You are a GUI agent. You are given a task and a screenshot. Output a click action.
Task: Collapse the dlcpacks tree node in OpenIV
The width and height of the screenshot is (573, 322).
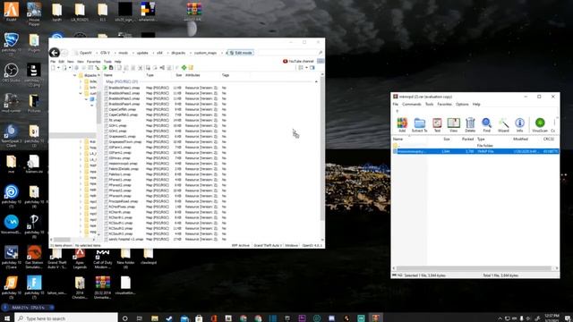coord(75,75)
